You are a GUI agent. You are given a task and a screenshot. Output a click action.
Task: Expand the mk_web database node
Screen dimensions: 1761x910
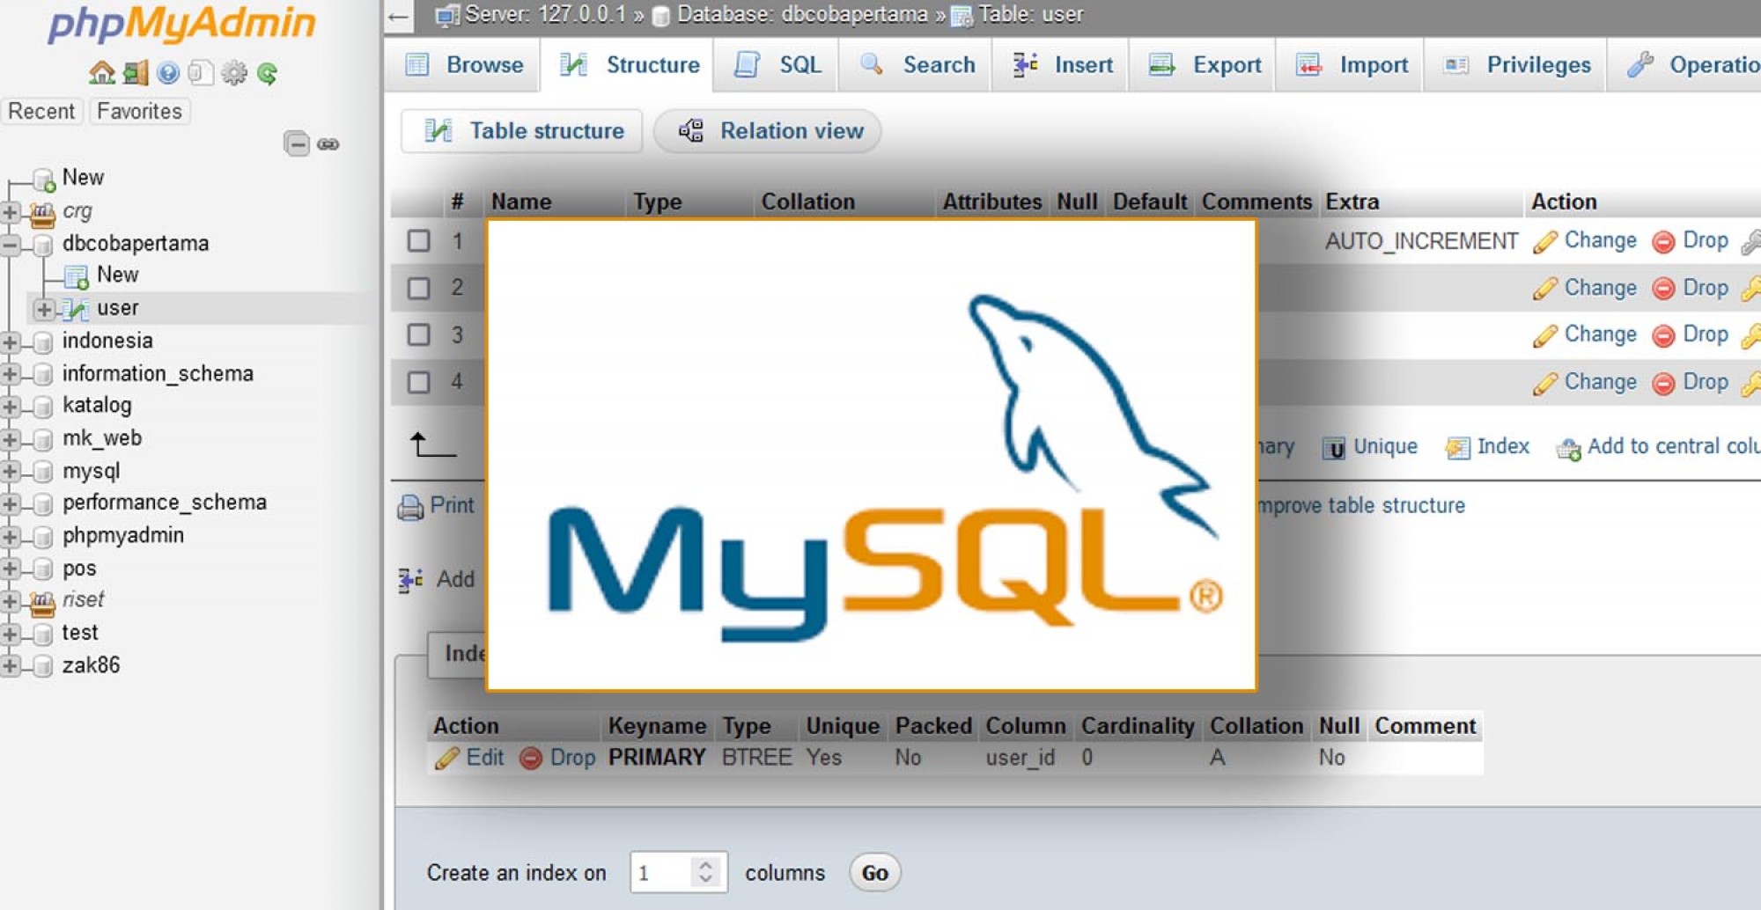pos(11,439)
